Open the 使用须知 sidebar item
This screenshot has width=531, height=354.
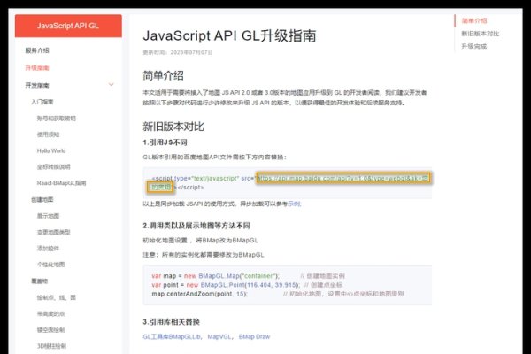48,135
